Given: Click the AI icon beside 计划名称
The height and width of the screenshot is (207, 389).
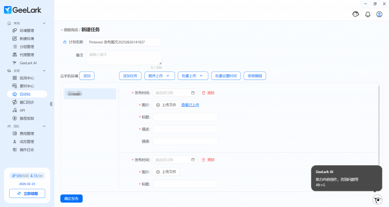Looking at the screenshot, I should [65, 42].
